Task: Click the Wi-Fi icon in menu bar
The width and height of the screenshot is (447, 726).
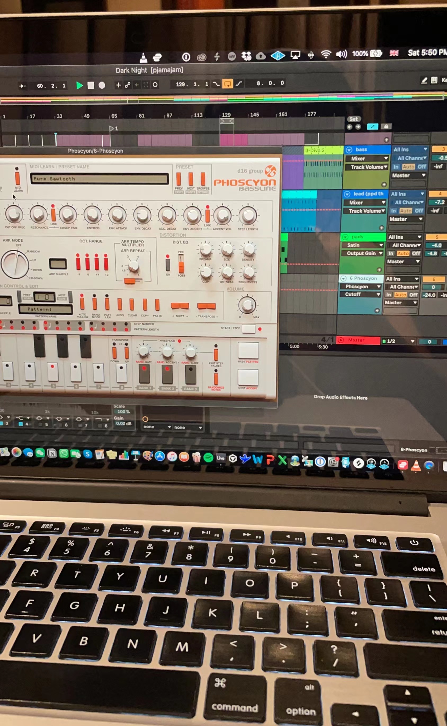Action: [326, 54]
